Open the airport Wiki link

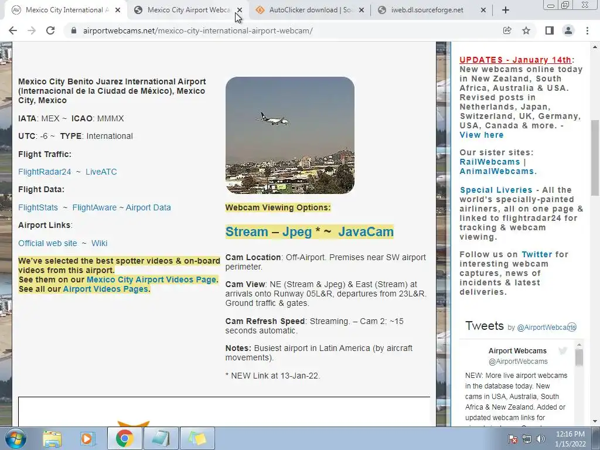pos(99,243)
